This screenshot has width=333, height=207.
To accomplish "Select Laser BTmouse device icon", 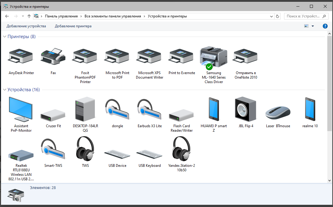I will pos(278,112).
